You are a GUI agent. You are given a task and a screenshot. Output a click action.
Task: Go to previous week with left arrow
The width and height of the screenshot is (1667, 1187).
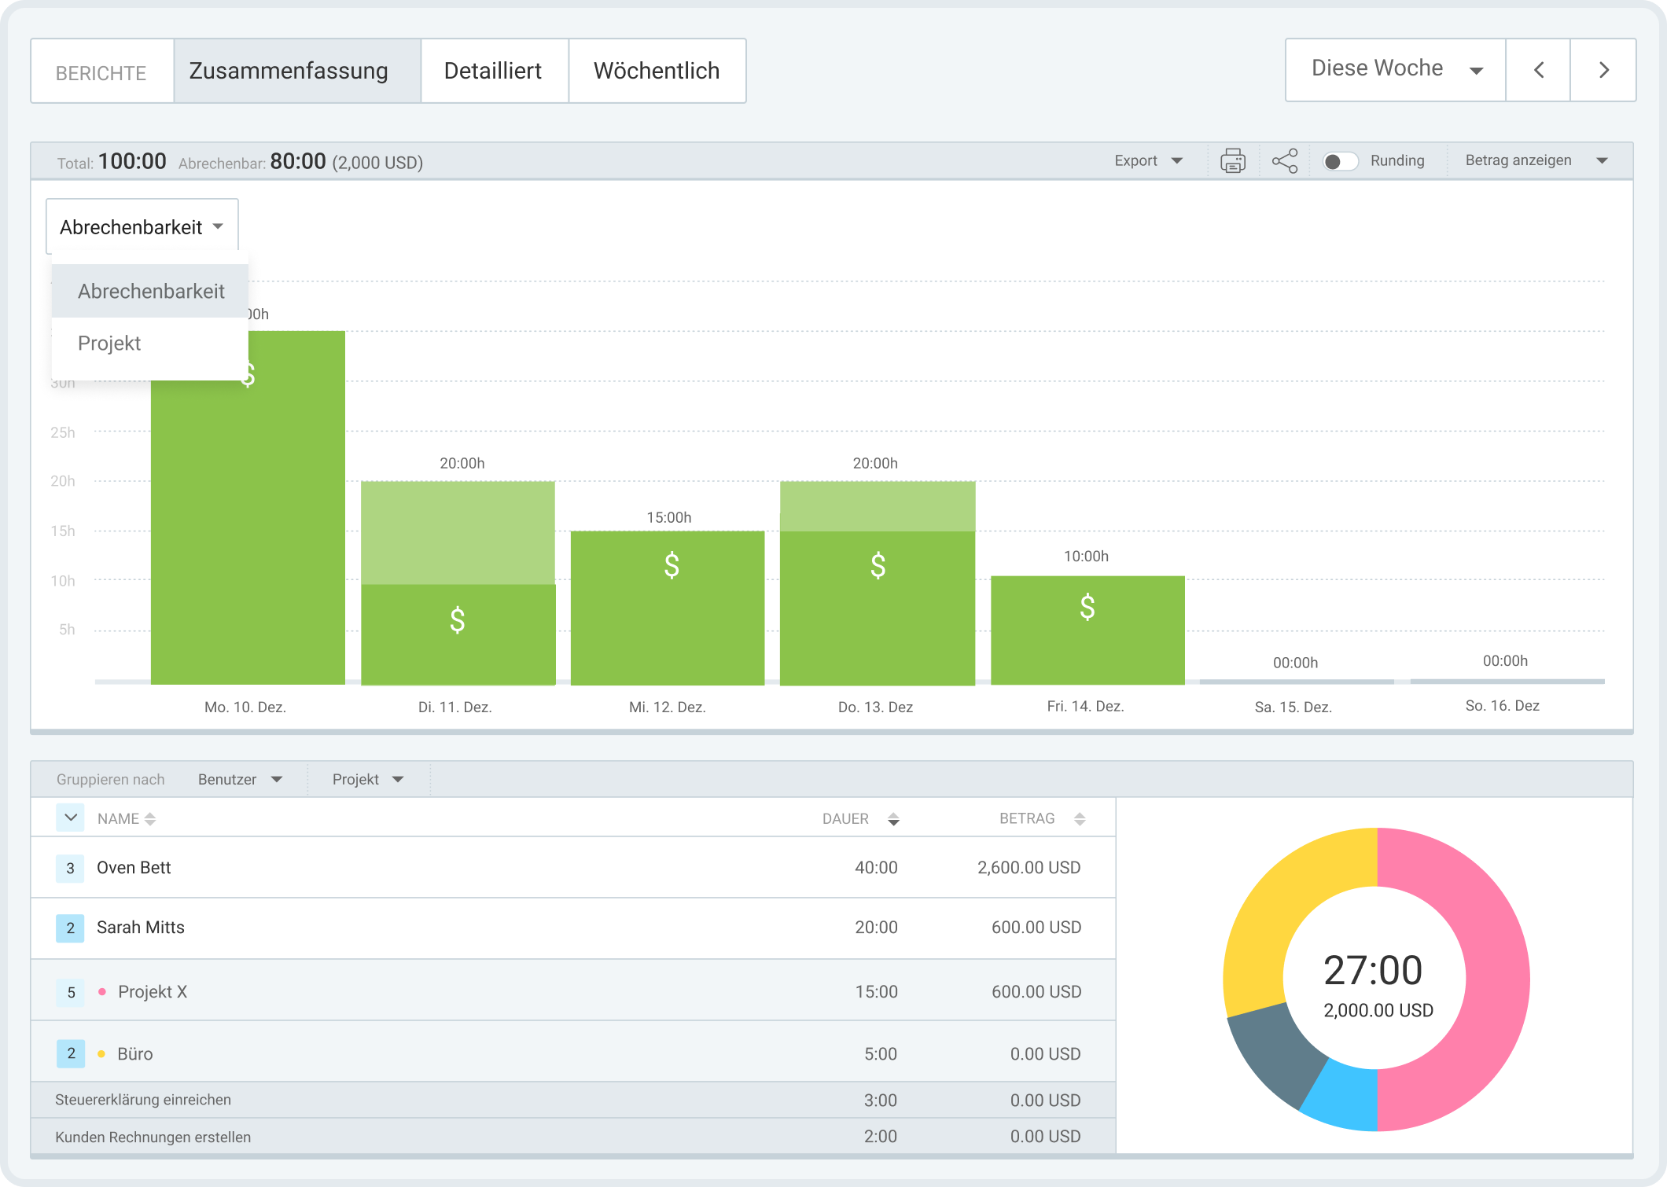(x=1538, y=71)
